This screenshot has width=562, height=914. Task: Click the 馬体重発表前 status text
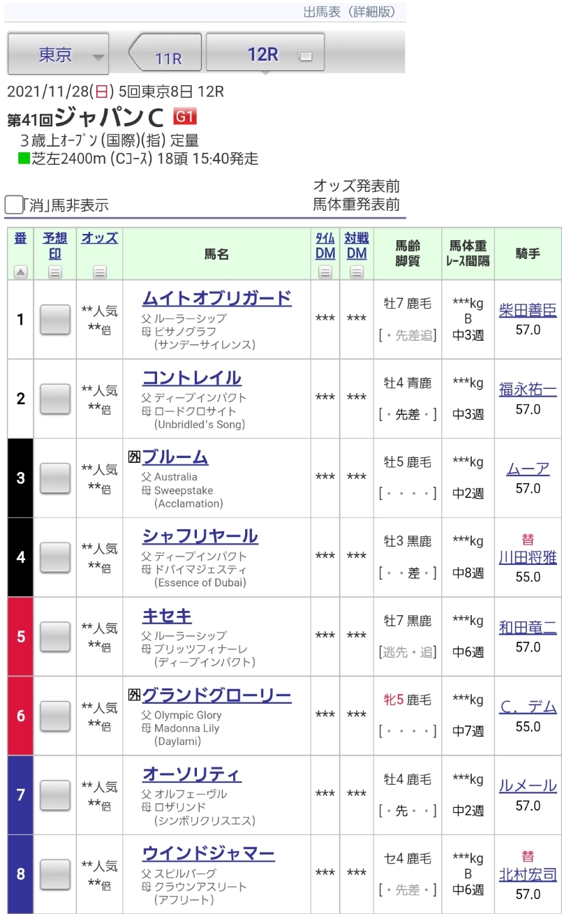(x=357, y=205)
